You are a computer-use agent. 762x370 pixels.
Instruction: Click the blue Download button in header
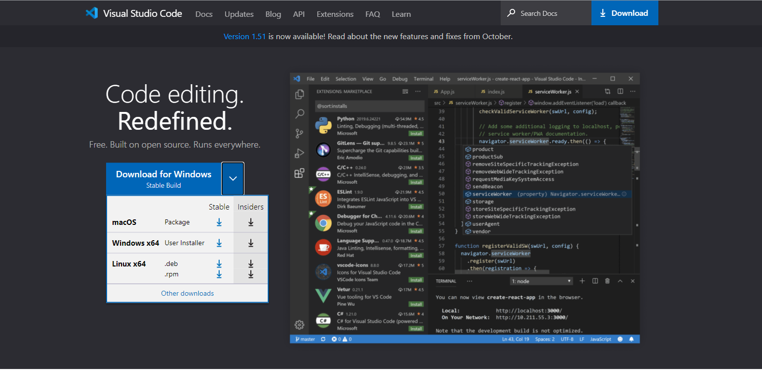click(625, 13)
